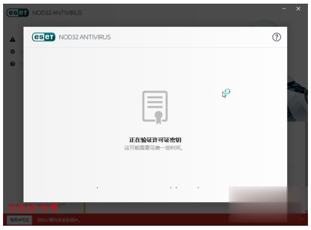Open the warning triangle sidebar item in main window

[13, 40]
